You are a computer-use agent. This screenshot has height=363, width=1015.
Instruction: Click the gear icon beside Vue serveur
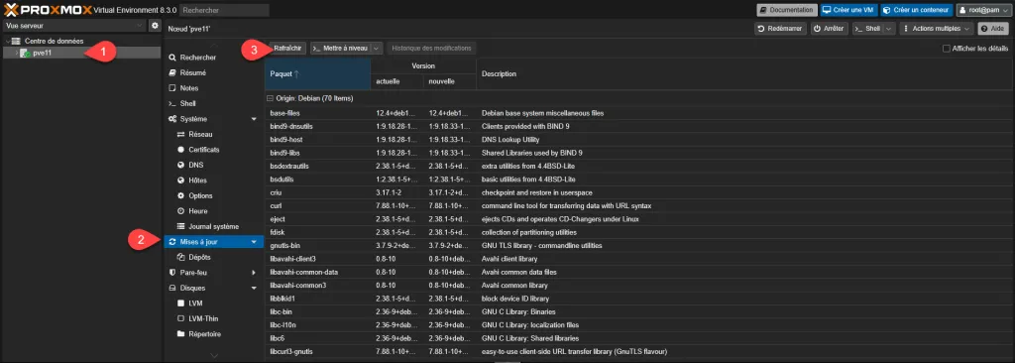[x=155, y=25]
